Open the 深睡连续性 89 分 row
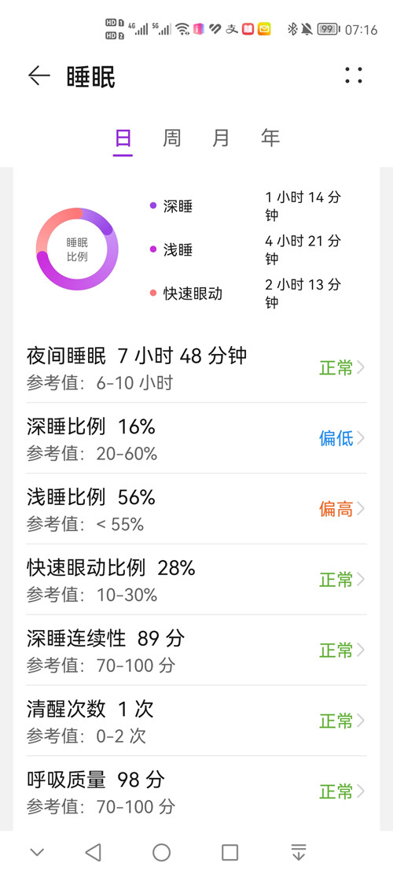The image size is (393, 874). click(x=197, y=651)
